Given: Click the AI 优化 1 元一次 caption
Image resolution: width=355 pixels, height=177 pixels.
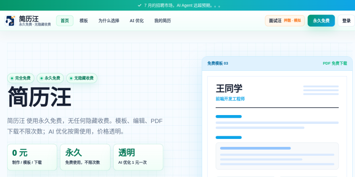Looking at the screenshot, I should (x=132, y=162).
